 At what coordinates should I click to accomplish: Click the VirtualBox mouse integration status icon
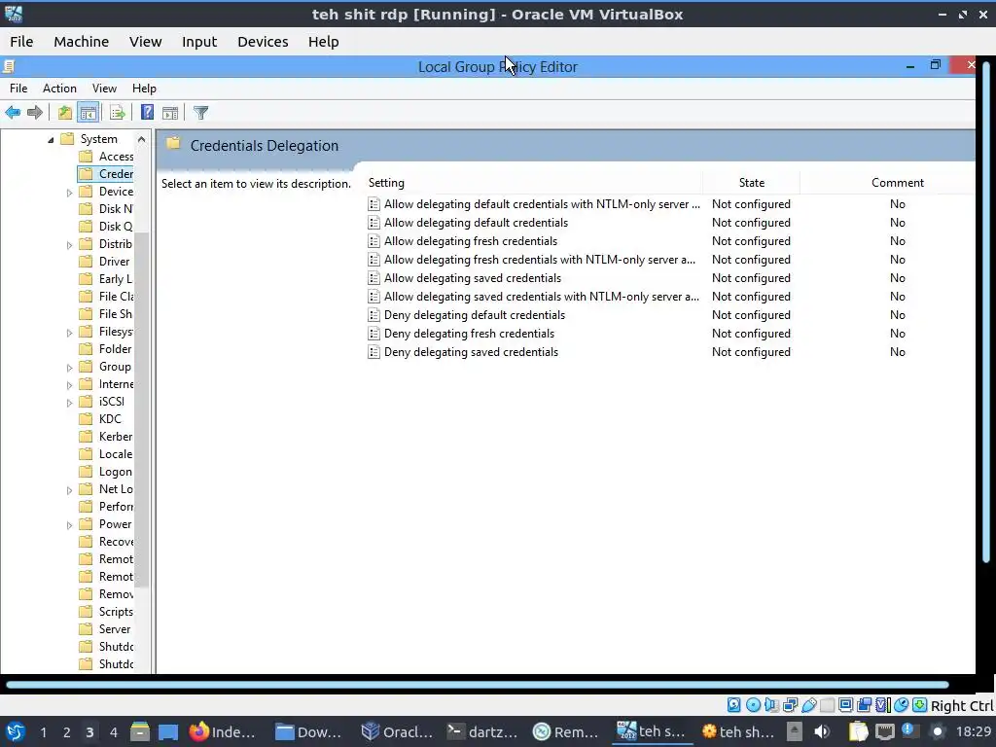(901, 704)
